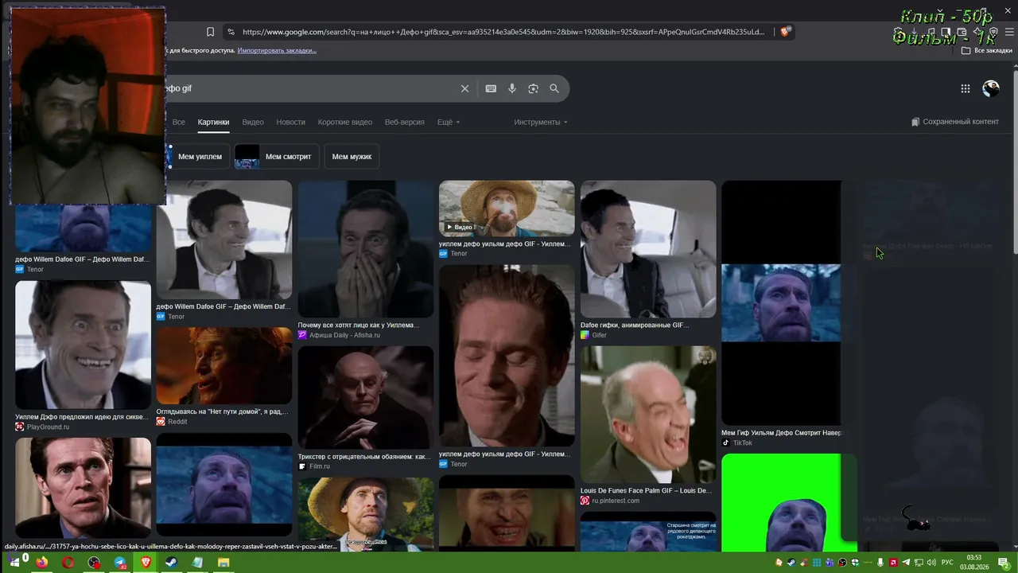Open Steam from the taskbar
The image size is (1018, 573).
click(171, 563)
